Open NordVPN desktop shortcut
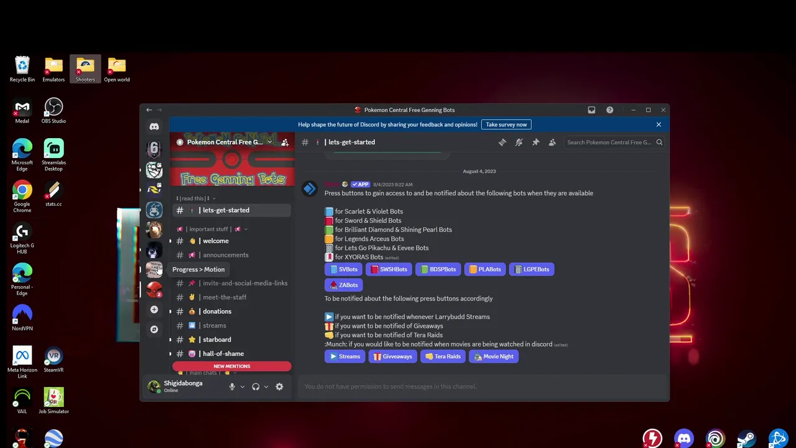The width and height of the screenshot is (796, 448). (22, 317)
